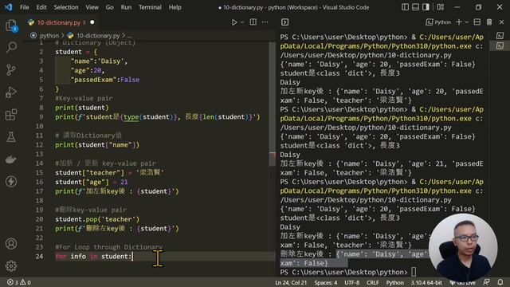Open the View menu

[x=92, y=7]
